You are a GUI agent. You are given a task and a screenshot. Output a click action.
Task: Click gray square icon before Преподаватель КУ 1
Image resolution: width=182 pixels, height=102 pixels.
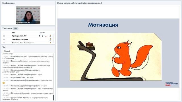coord(4,36)
